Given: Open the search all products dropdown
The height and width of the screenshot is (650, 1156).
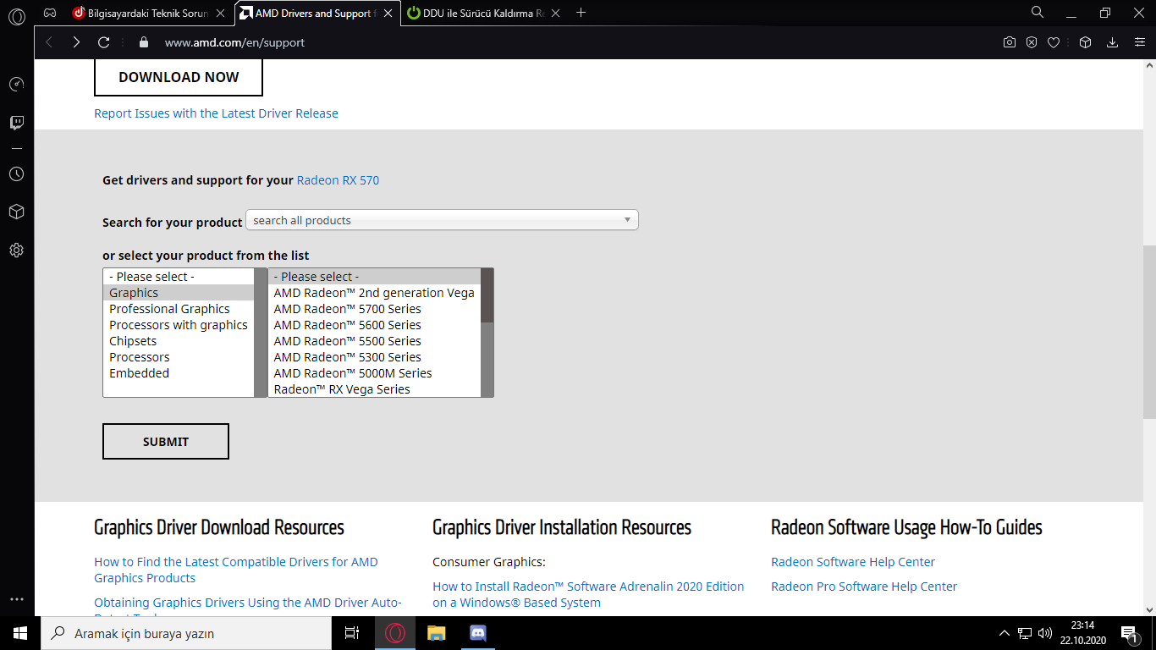Looking at the screenshot, I should coord(442,220).
